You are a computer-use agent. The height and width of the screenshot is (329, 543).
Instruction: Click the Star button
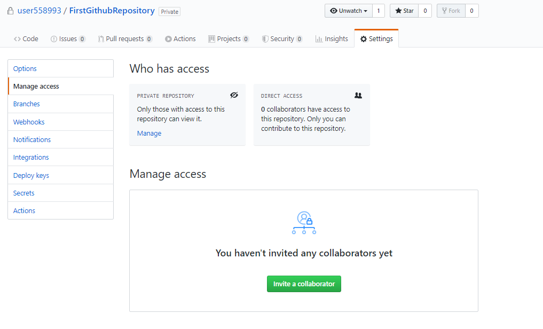[404, 11]
